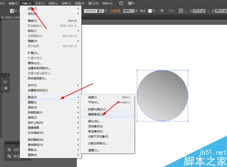Choose 移去锚点(R) in the path submenu

click(x=108, y=132)
